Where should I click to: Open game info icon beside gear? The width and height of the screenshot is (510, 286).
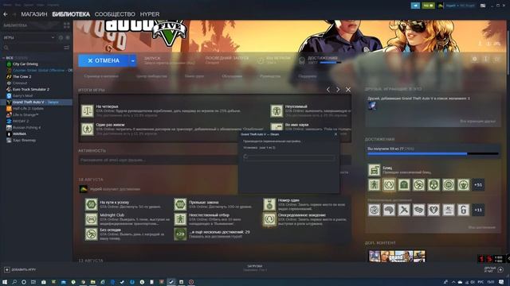(486, 59)
